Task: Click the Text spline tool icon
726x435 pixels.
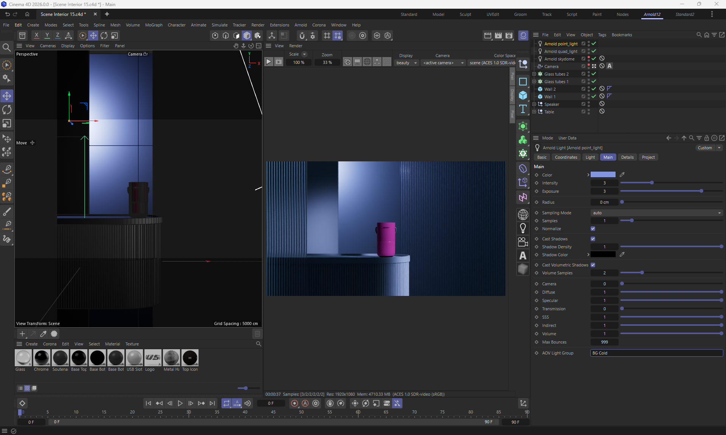Action: point(523,109)
